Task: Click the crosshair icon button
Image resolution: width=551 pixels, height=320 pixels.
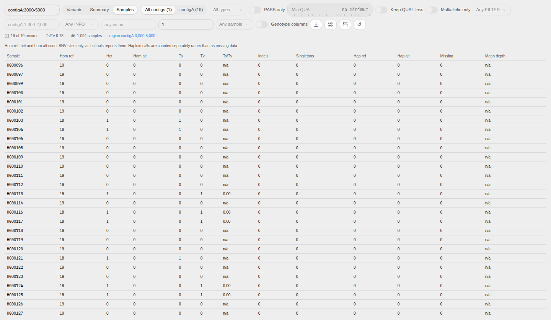Action: [360, 24]
